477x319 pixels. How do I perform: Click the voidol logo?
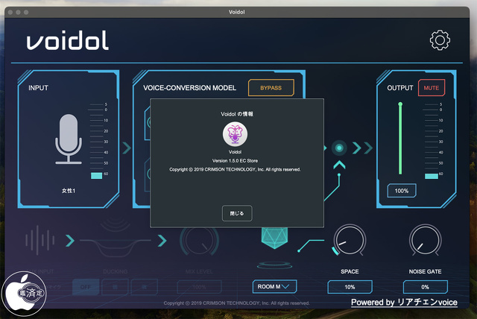68,40
